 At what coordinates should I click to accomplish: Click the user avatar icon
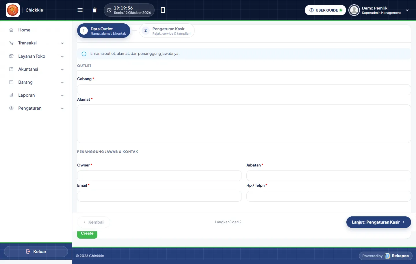(x=354, y=10)
